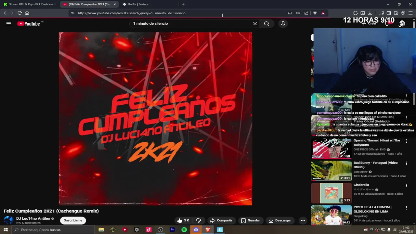The image size is (416, 234).
Task: Clear the search box with X
Action: click(255, 23)
